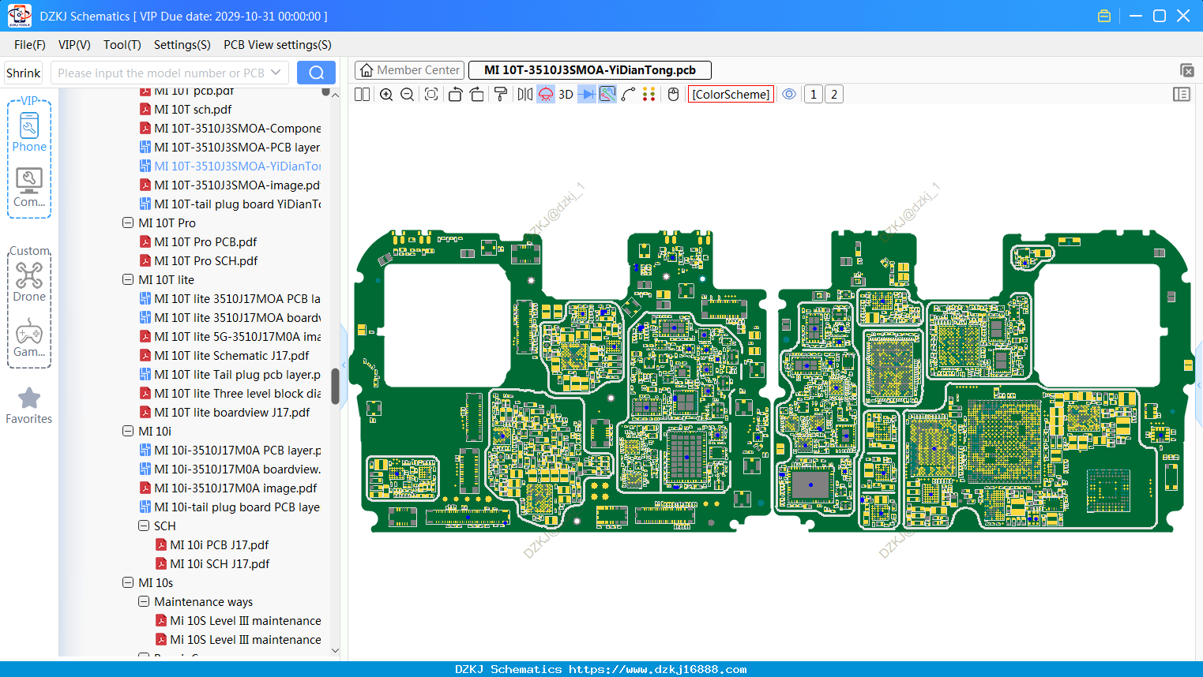Toggle the highlighted trace view button

607,95
